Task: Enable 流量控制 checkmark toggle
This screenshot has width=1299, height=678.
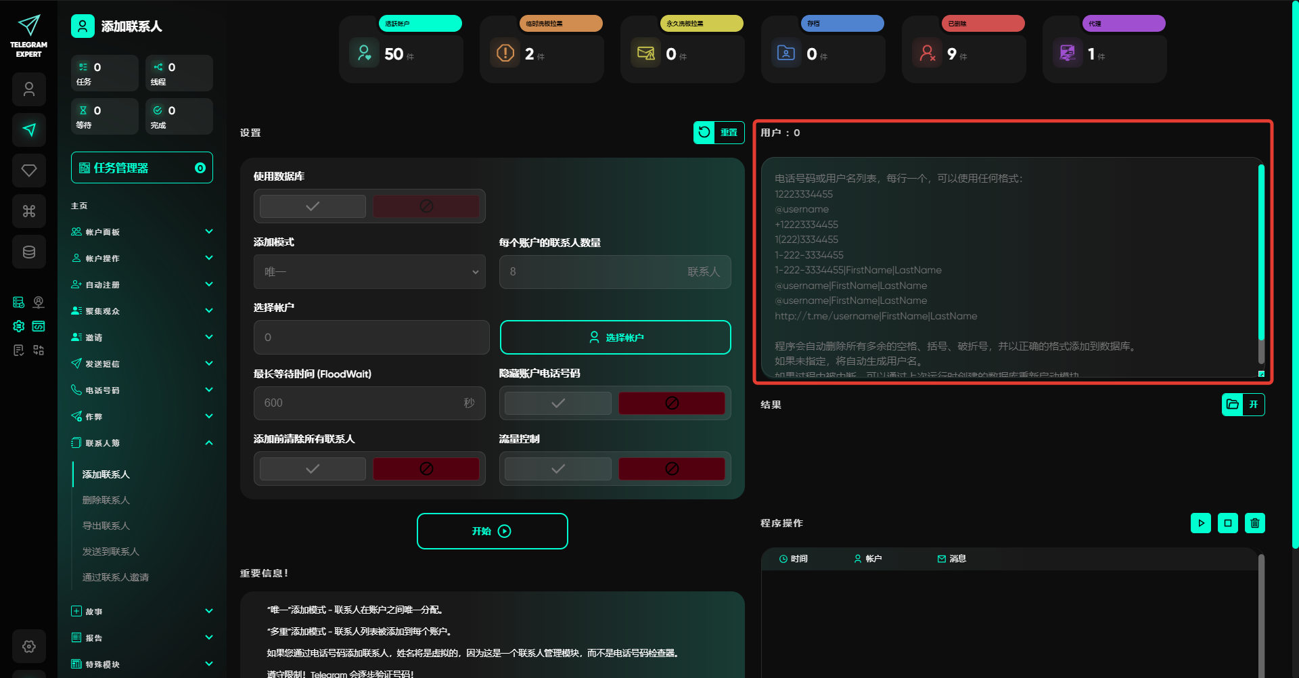Action: click(557, 469)
